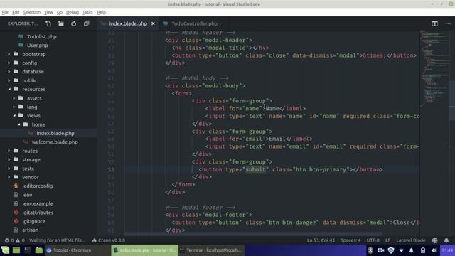Open the Debug menu
Screen dimensions: 455x256
[73, 12]
